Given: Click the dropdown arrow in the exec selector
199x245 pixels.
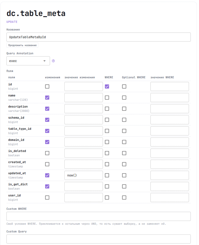Looking at the screenshot, I should (44, 61).
